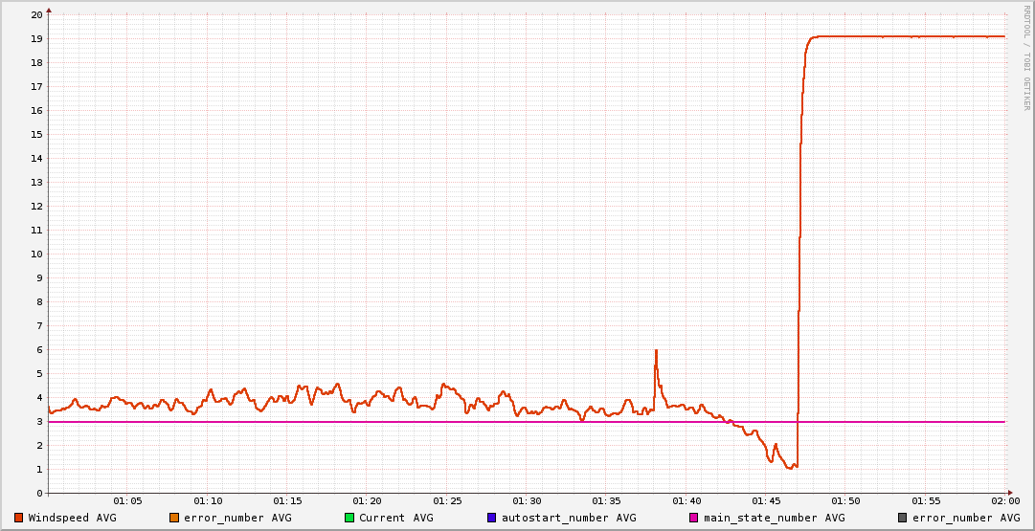This screenshot has height=531, width=1035.
Task: Click the 20 value on the y-axis
Action: pyautogui.click(x=36, y=15)
